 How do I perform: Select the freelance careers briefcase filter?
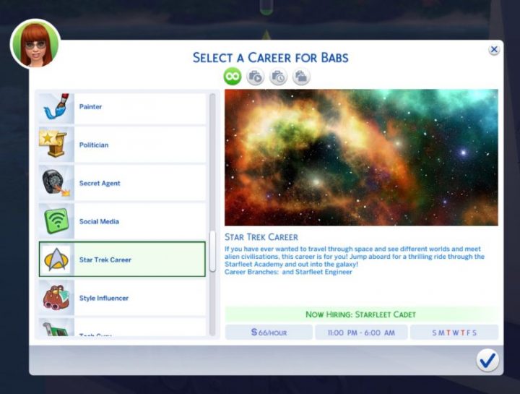(301, 77)
